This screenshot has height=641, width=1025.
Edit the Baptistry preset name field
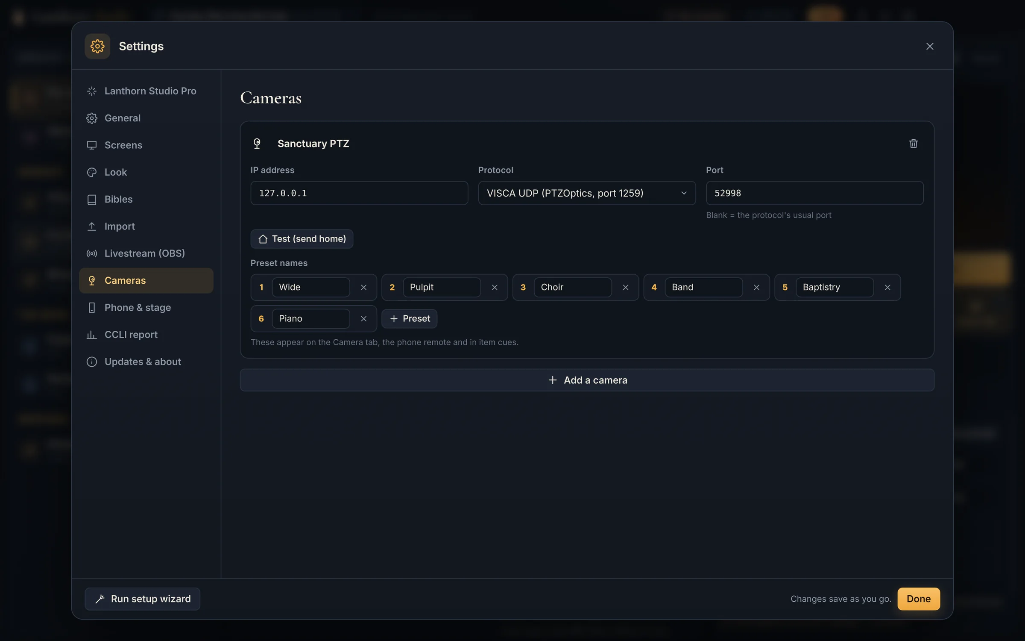click(x=835, y=288)
